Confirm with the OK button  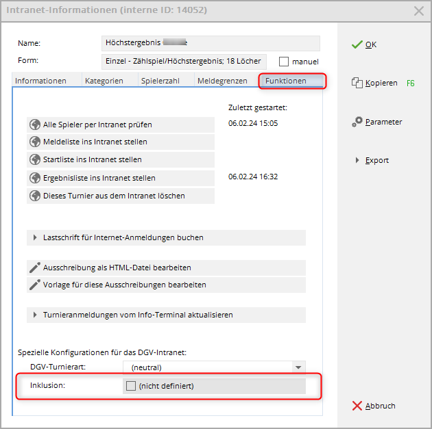pos(364,44)
